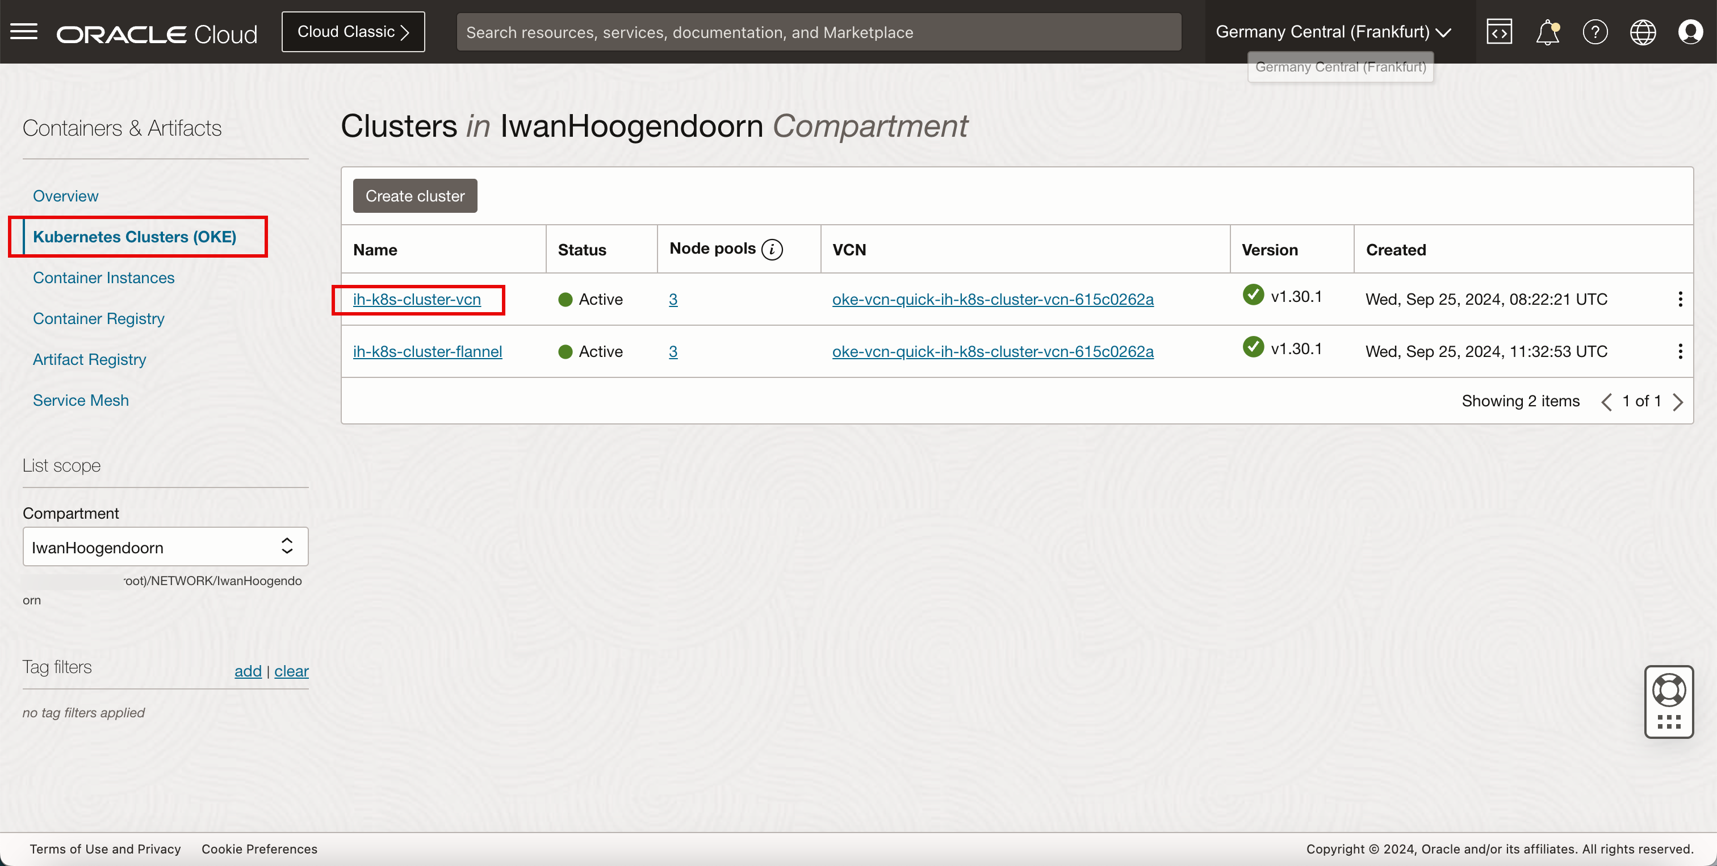
Task: Open Cloud Shell developer tools icon
Action: (x=1499, y=32)
